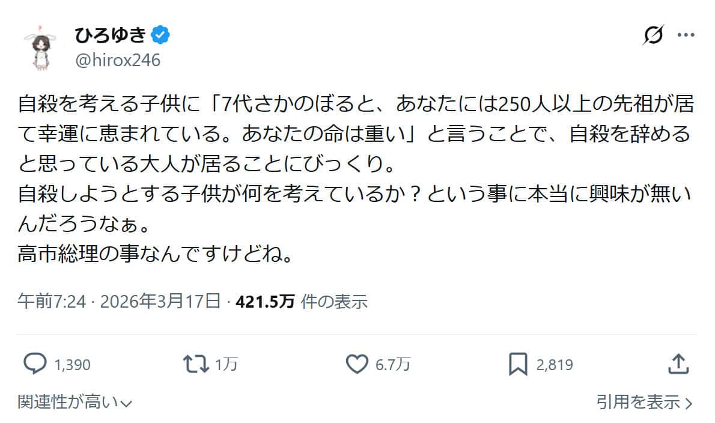Expand the 関連性が高い sort dropdown
715x423 pixels.
coord(75,402)
